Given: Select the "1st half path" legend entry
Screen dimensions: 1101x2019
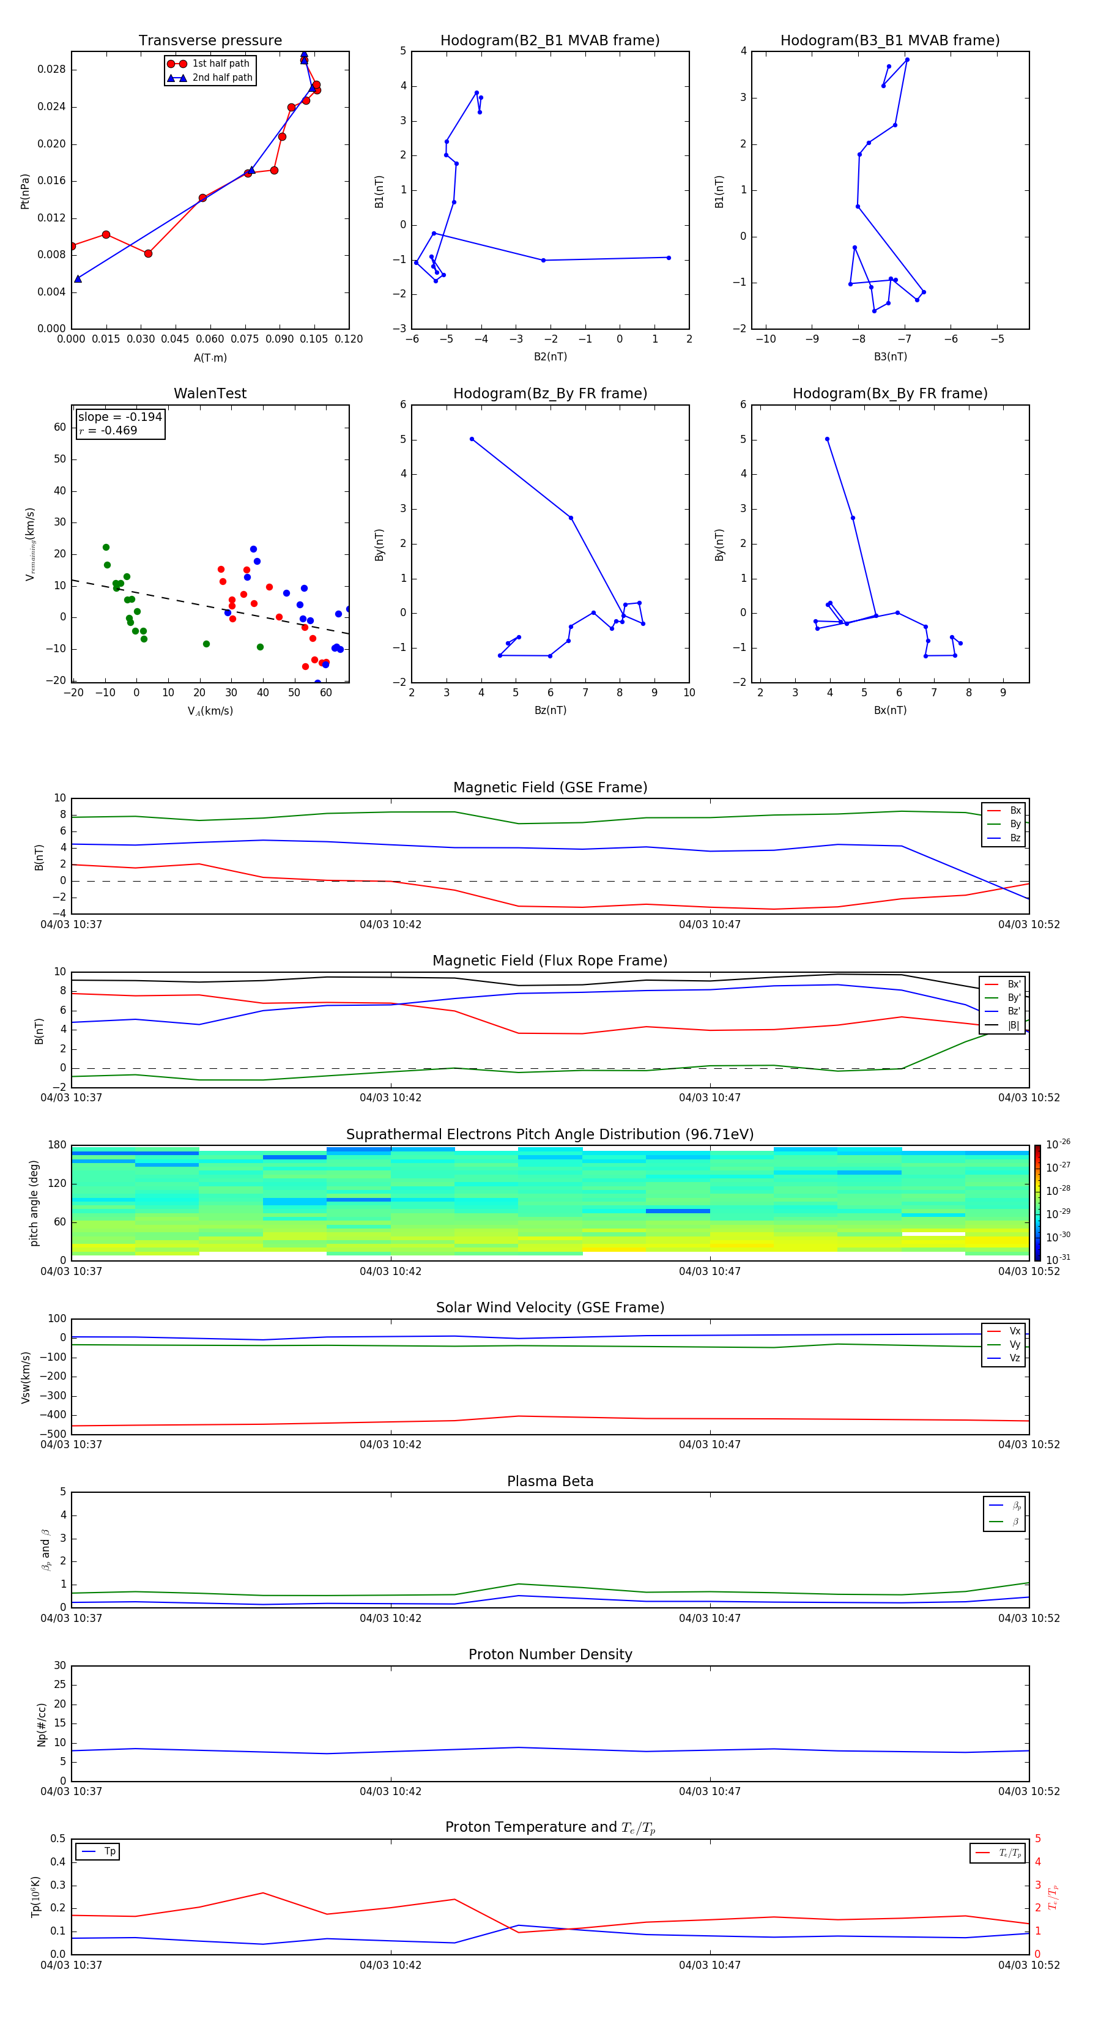Looking at the screenshot, I should click(209, 64).
